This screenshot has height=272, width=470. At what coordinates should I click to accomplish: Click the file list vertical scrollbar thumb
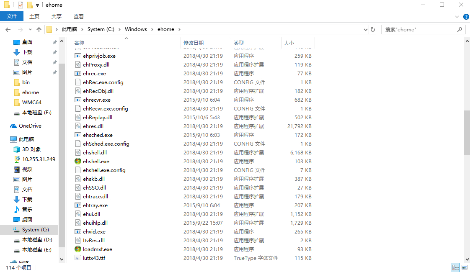(467, 132)
